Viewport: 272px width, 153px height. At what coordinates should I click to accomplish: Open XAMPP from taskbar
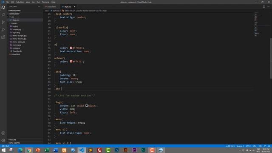click(64, 150)
